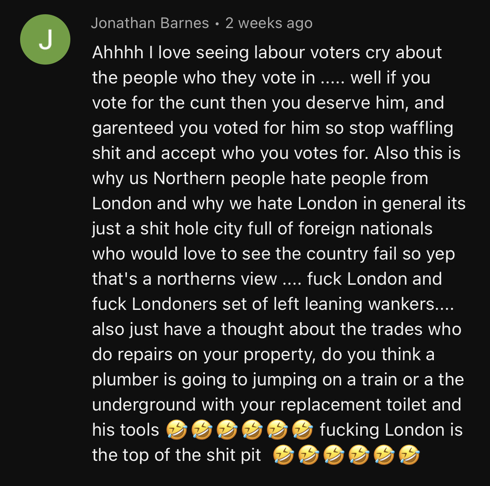Click the word 'Londoners' in the comment

(174, 304)
